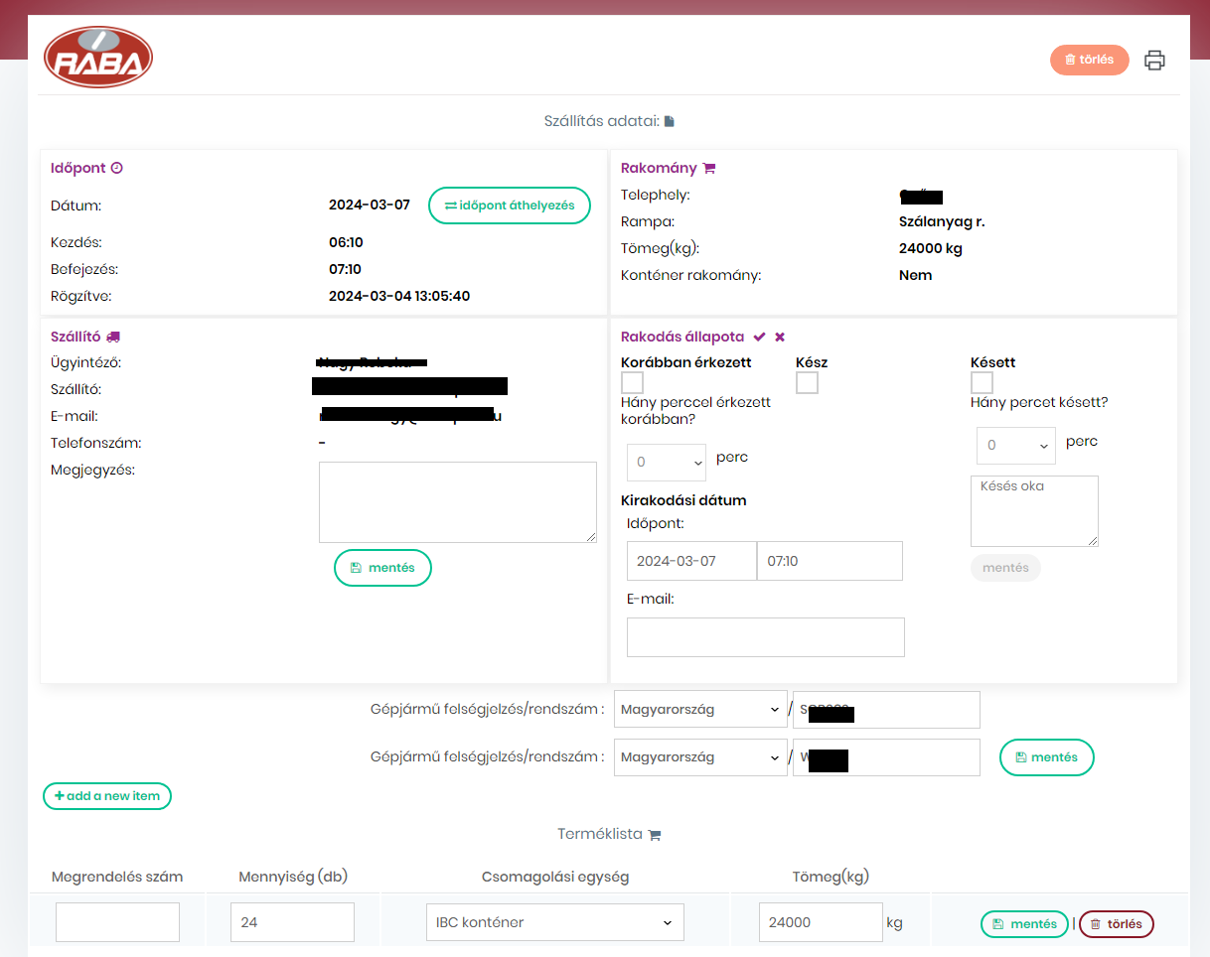Screen dimensions: 1210x957
Task: Tick the Kész checkbox
Action: pos(807,382)
